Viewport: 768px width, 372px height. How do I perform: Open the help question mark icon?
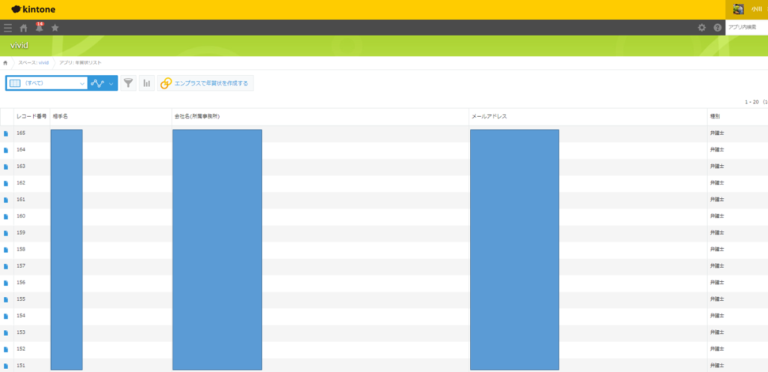(x=717, y=28)
